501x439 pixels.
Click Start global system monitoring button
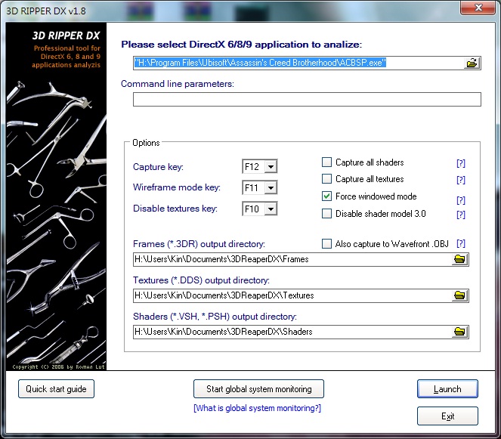[258, 389]
